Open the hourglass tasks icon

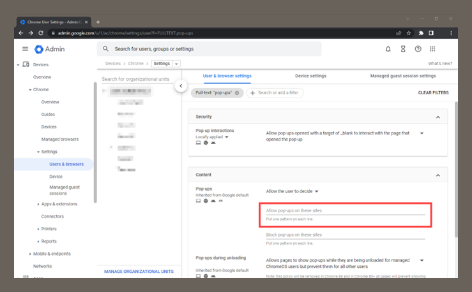(x=403, y=49)
